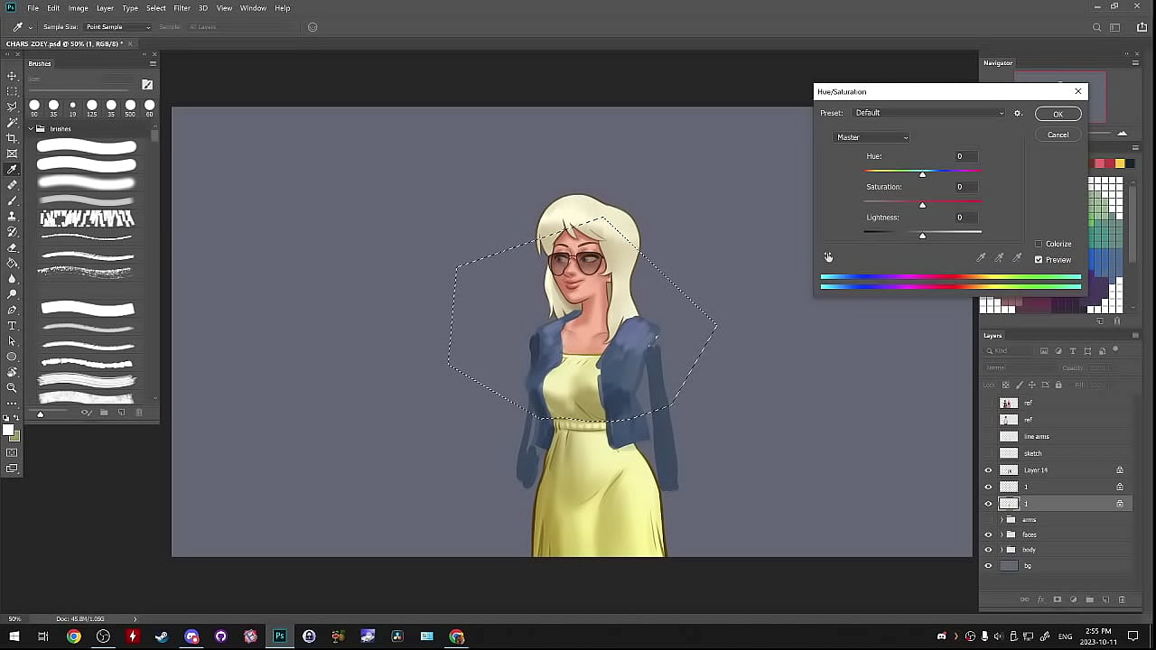This screenshot has height=650, width=1156.
Task: Select the Lasso tool
Action: coord(12,107)
